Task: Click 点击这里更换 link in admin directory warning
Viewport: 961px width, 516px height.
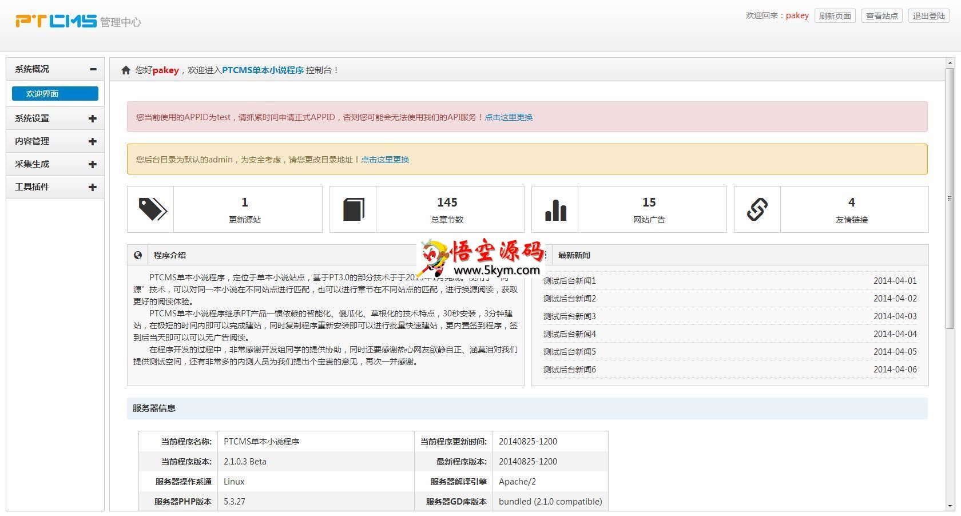Action: pyautogui.click(x=385, y=160)
